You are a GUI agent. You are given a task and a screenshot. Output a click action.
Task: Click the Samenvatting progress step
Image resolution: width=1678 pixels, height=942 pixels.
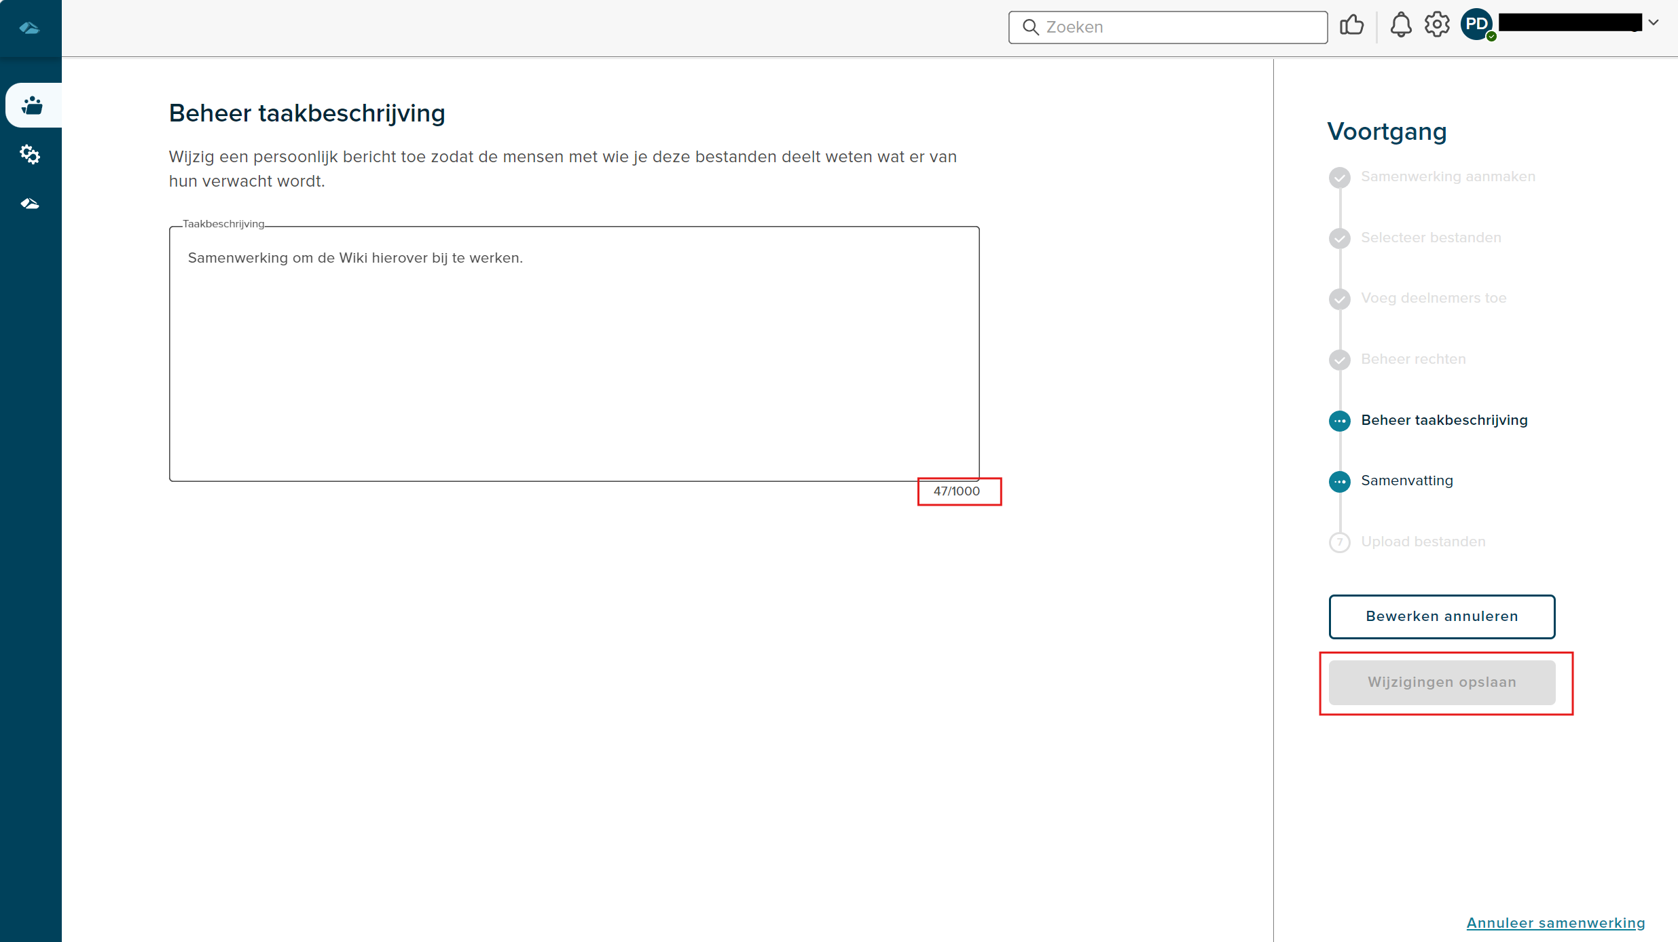point(1407,481)
